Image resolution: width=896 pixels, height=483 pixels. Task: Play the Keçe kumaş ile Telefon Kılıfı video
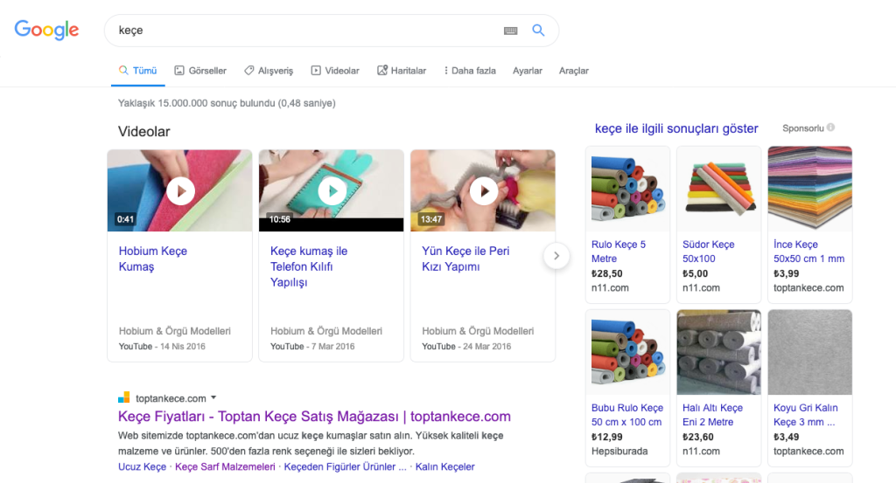332,190
